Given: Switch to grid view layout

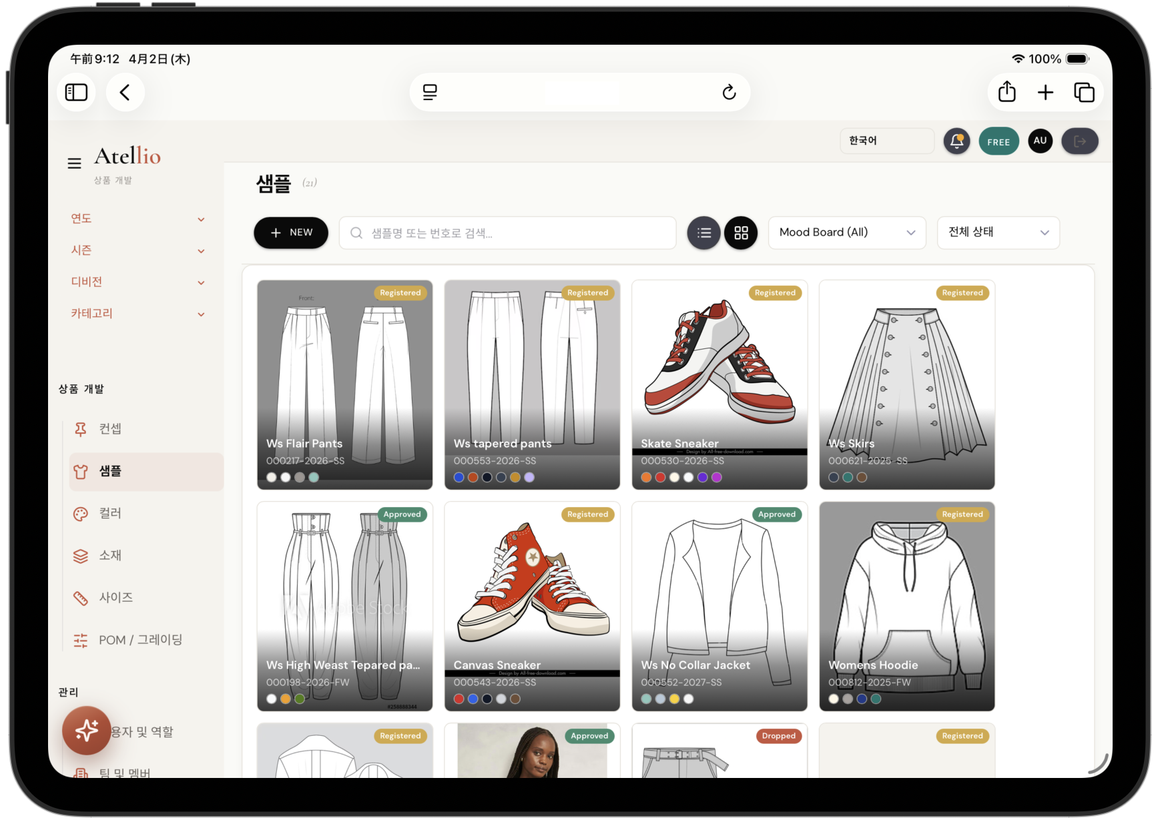Looking at the screenshot, I should point(741,232).
